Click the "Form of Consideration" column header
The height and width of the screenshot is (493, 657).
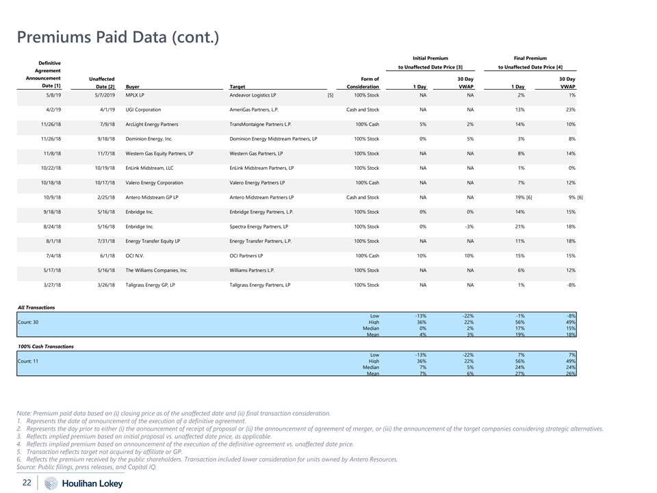click(x=363, y=83)
